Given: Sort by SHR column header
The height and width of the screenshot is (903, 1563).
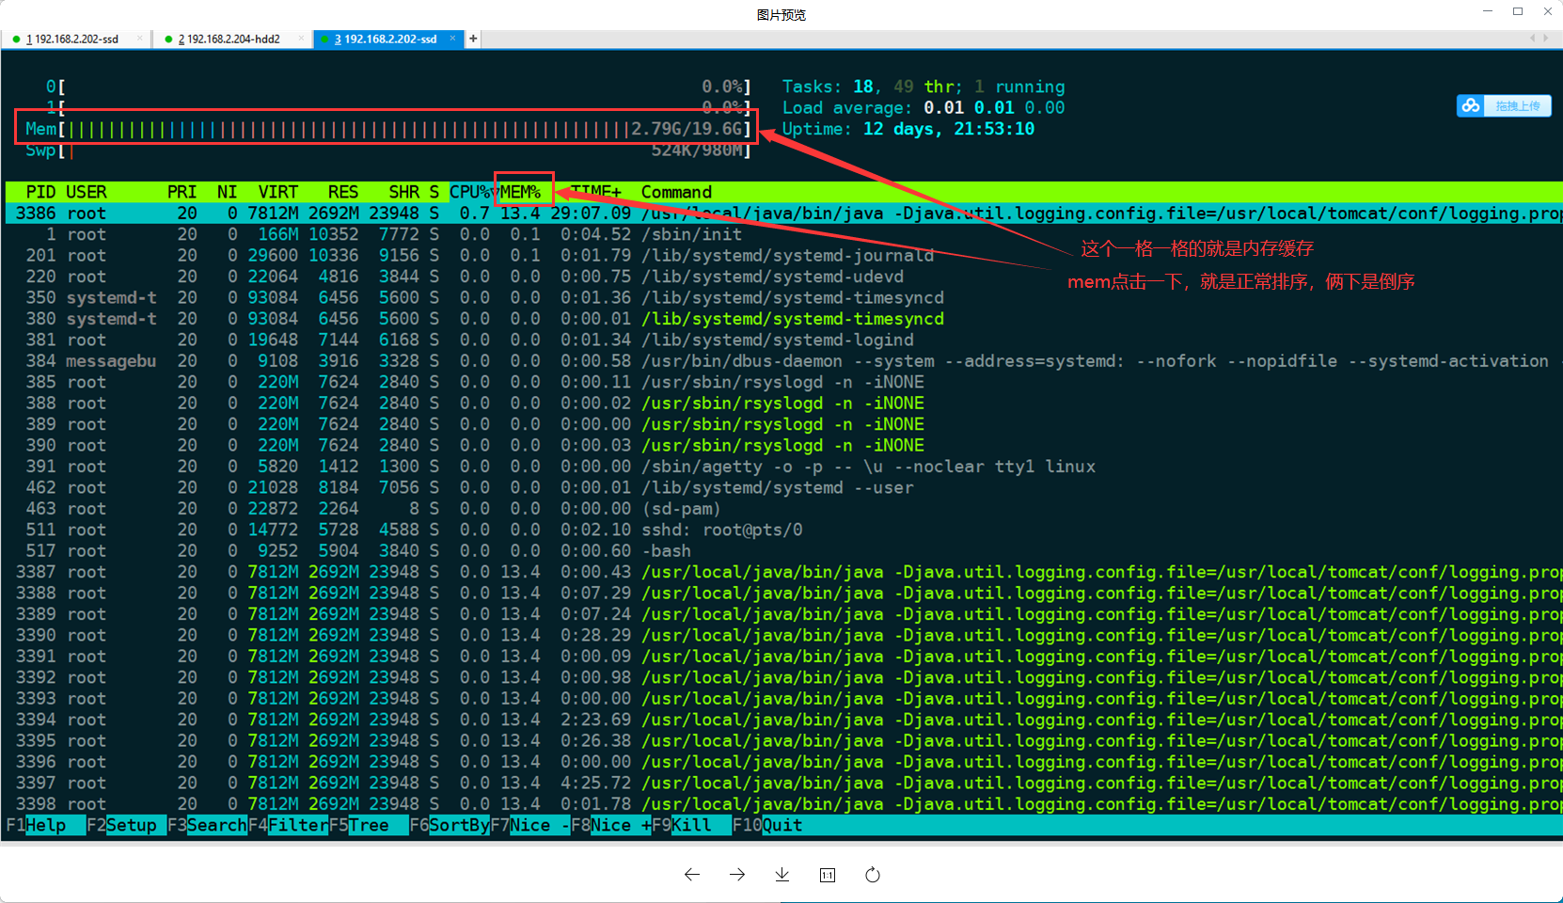Looking at the screenshot, I should [x=404, y=192].
